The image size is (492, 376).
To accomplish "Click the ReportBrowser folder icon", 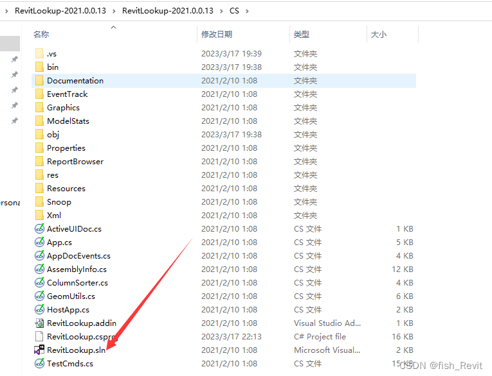I will coord(39,161).
